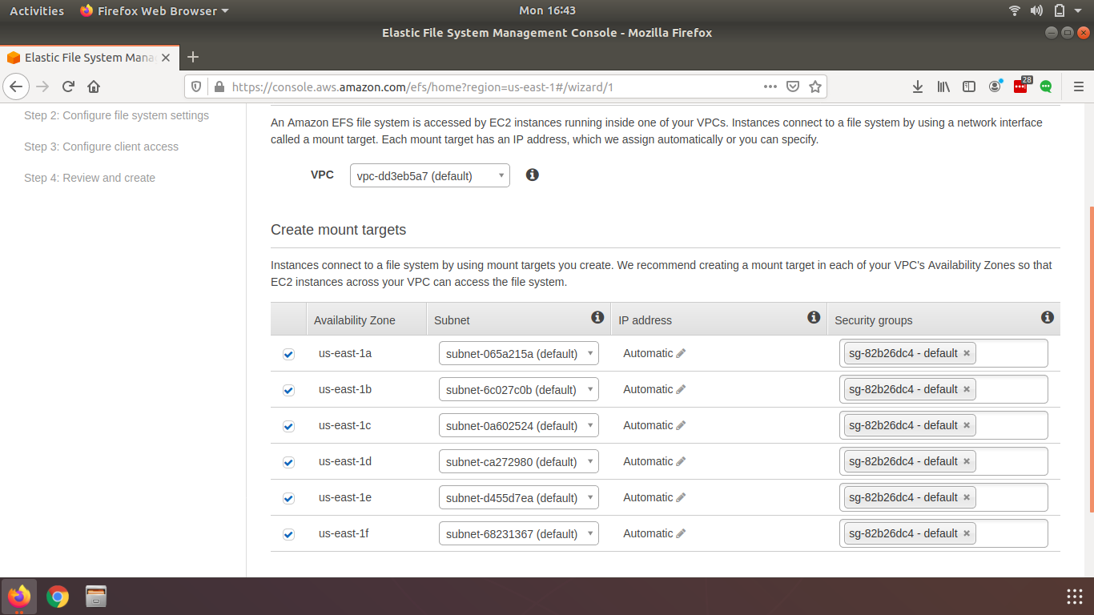The height and width of the screenshot is (615, 1094).
Task: Click security groups field for us-east-1a
Action: [x=943, y=353]
